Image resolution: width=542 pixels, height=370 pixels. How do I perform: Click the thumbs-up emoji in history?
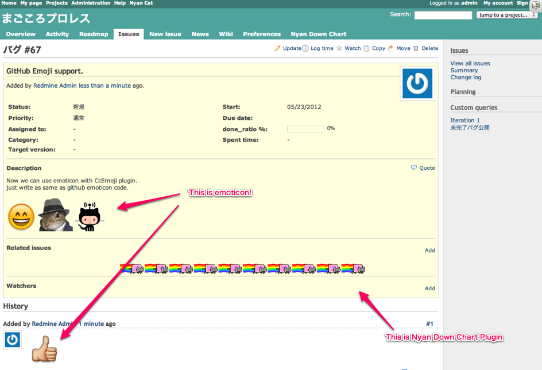tap(44, 348)
